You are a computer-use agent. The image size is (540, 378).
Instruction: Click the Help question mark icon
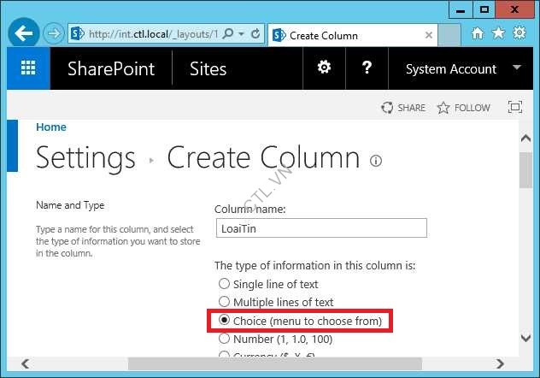[367, 68]
